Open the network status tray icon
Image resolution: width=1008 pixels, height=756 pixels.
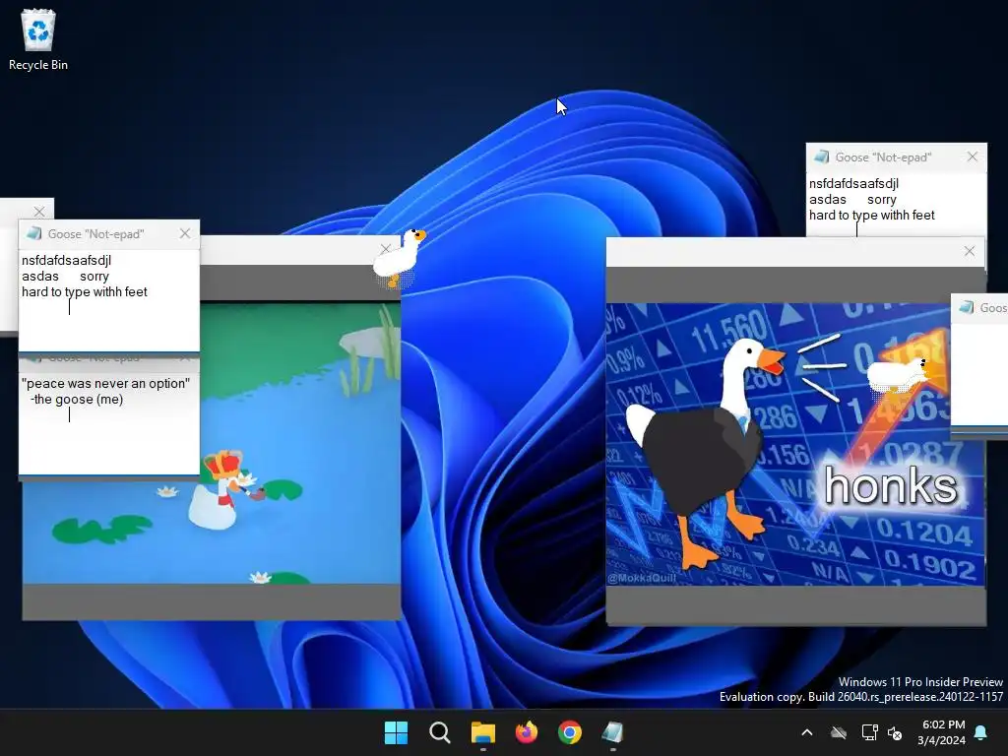click(869, 732)
